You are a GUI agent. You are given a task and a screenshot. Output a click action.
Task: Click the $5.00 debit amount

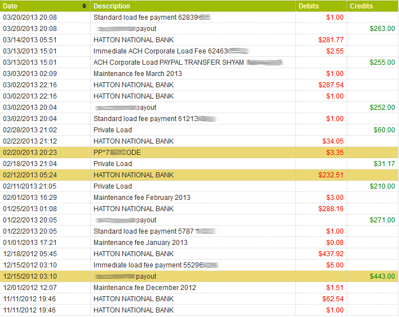(335, 265)
